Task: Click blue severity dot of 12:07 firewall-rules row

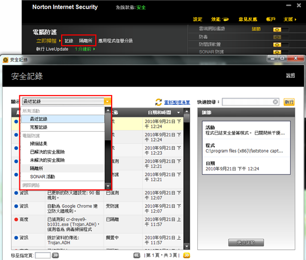Action: pos(16,193)
